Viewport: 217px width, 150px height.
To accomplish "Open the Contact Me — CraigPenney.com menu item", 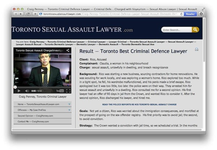I will point(33,122).
